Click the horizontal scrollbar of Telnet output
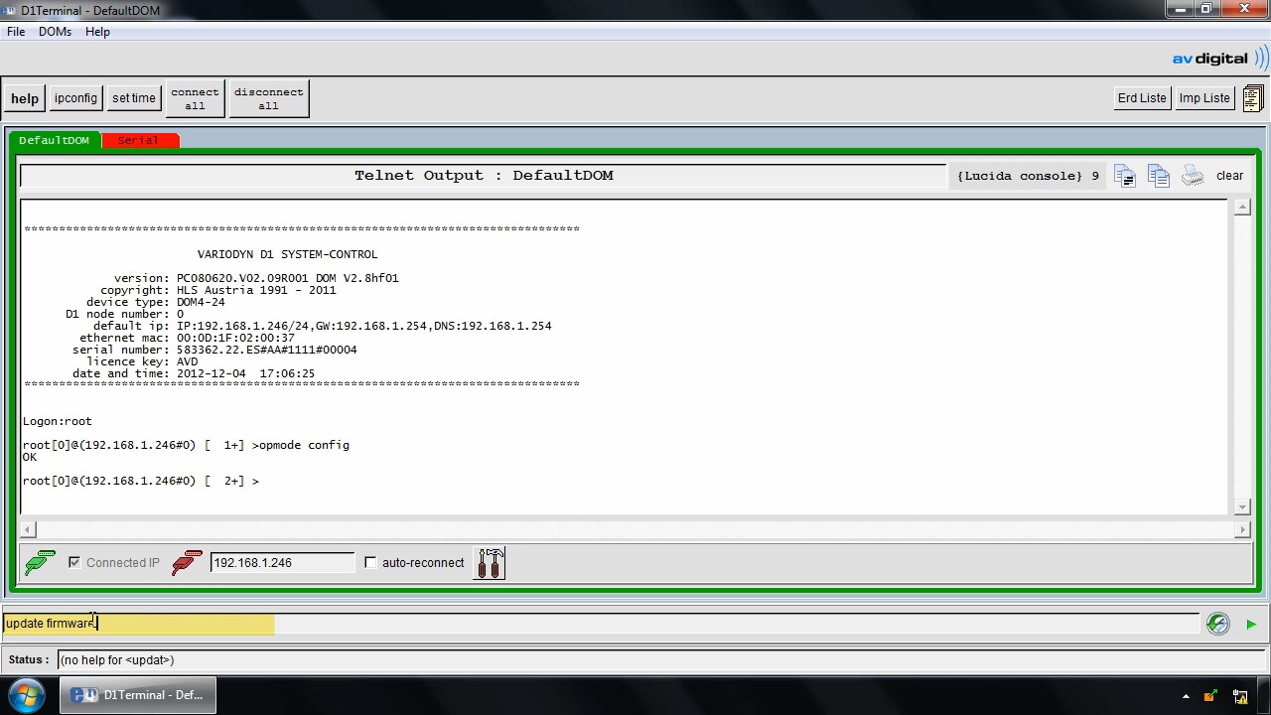Screen dimensions: 1271x715 (x=632, y=530)
